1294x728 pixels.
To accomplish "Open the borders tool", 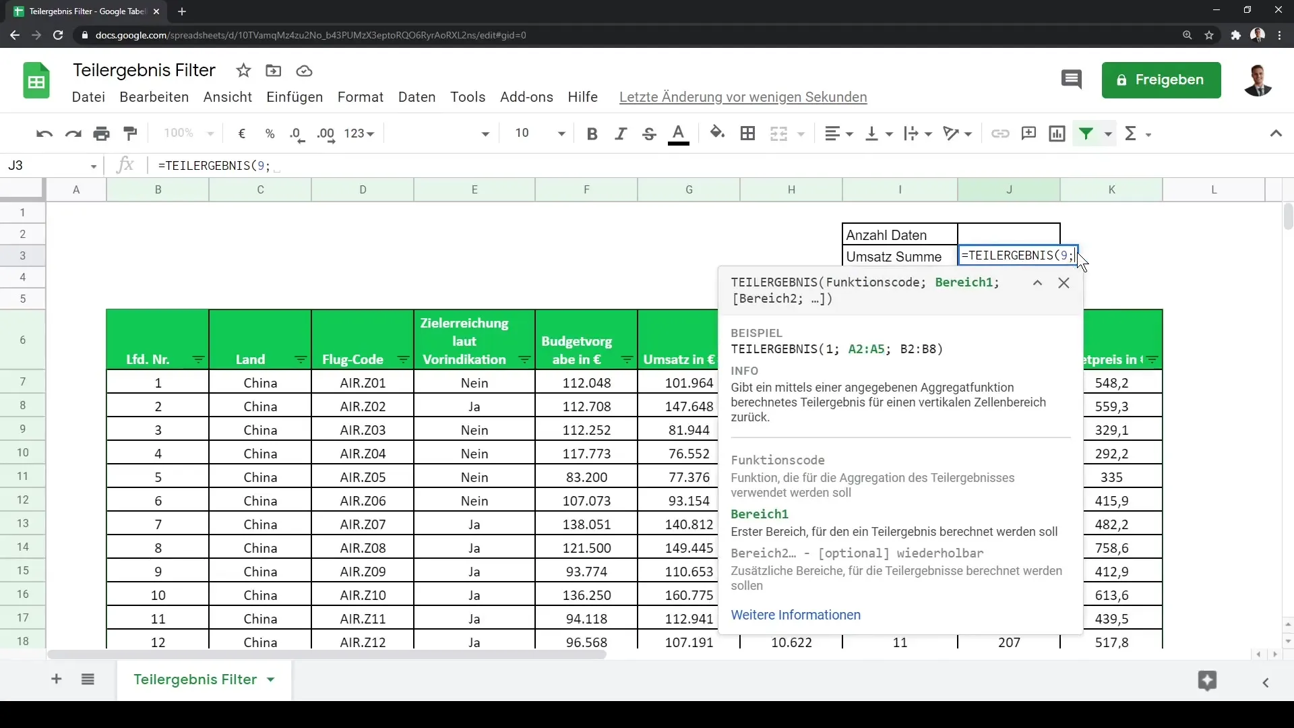I will point(747,133).
